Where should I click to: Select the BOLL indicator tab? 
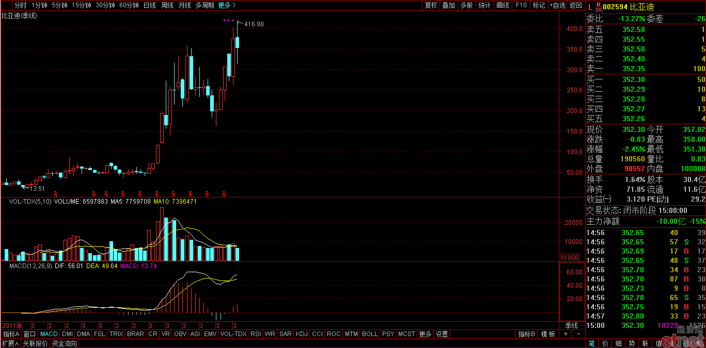370,334
